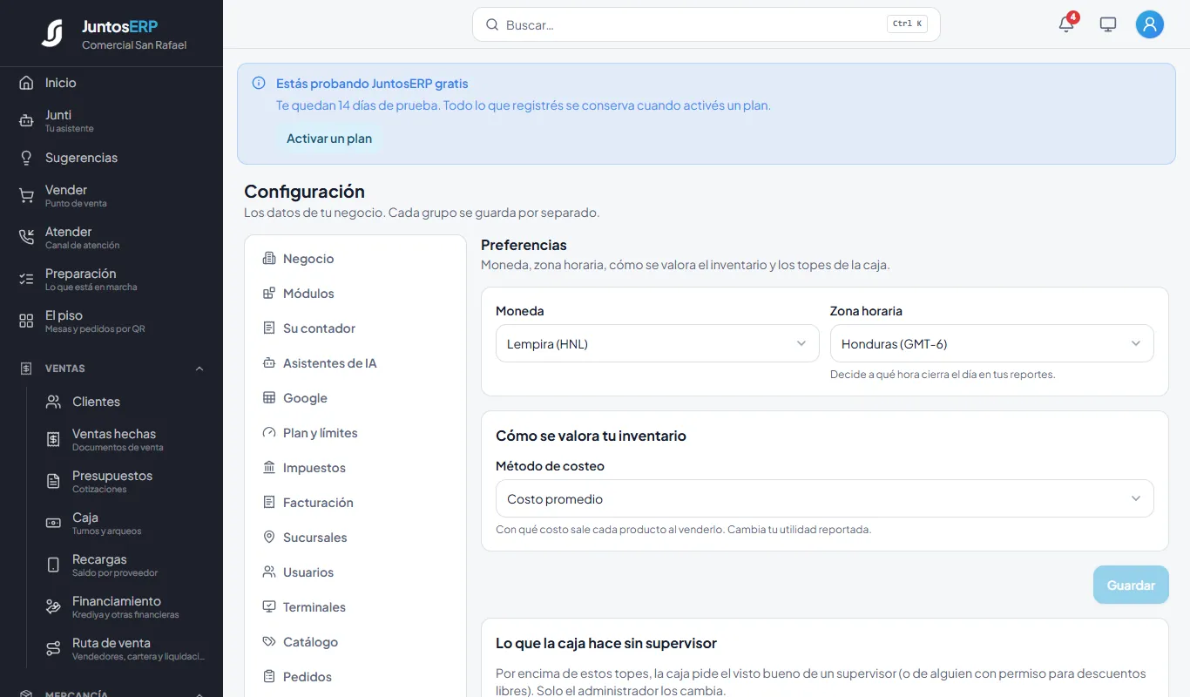The image size is (1190, 697).
Task: Click the Activar un plan button
Action: (x=329, y=139)
